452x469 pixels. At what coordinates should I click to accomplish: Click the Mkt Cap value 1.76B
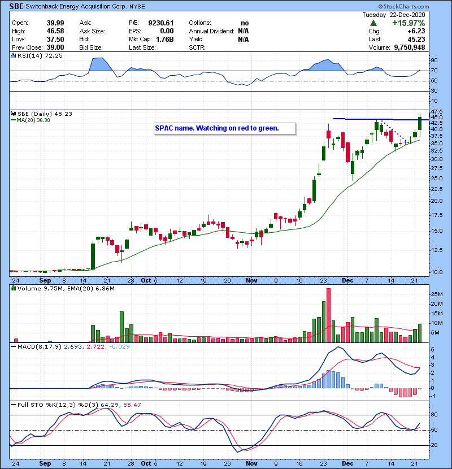click(165, 40)
